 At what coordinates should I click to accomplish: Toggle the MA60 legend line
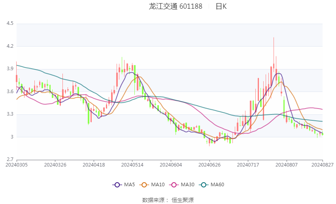pyautogui.click(x=211, y=185)
